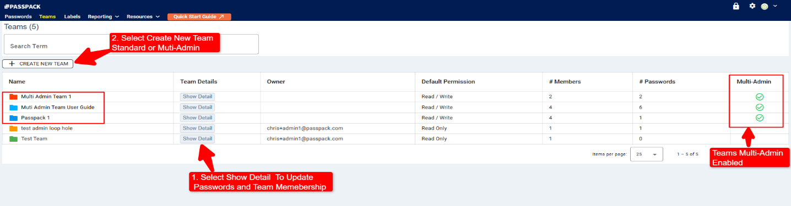791x206 pixels.
Task: Select the 'test admin loop hole' team name
Action: 47,128
